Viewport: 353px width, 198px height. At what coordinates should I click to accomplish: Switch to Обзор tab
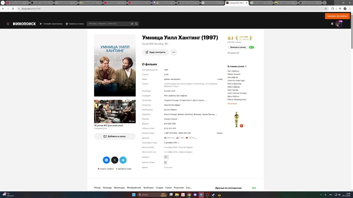[x=97, y=188]
